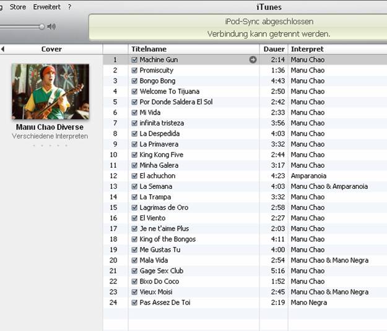
Task: Select the track title King of the Bongos
Action: tap(168, 239)
